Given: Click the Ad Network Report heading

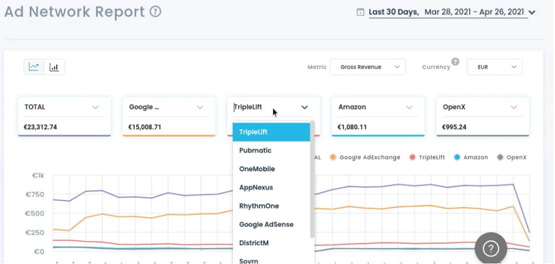Looking at the screenshot, I should tap(75, 11).
